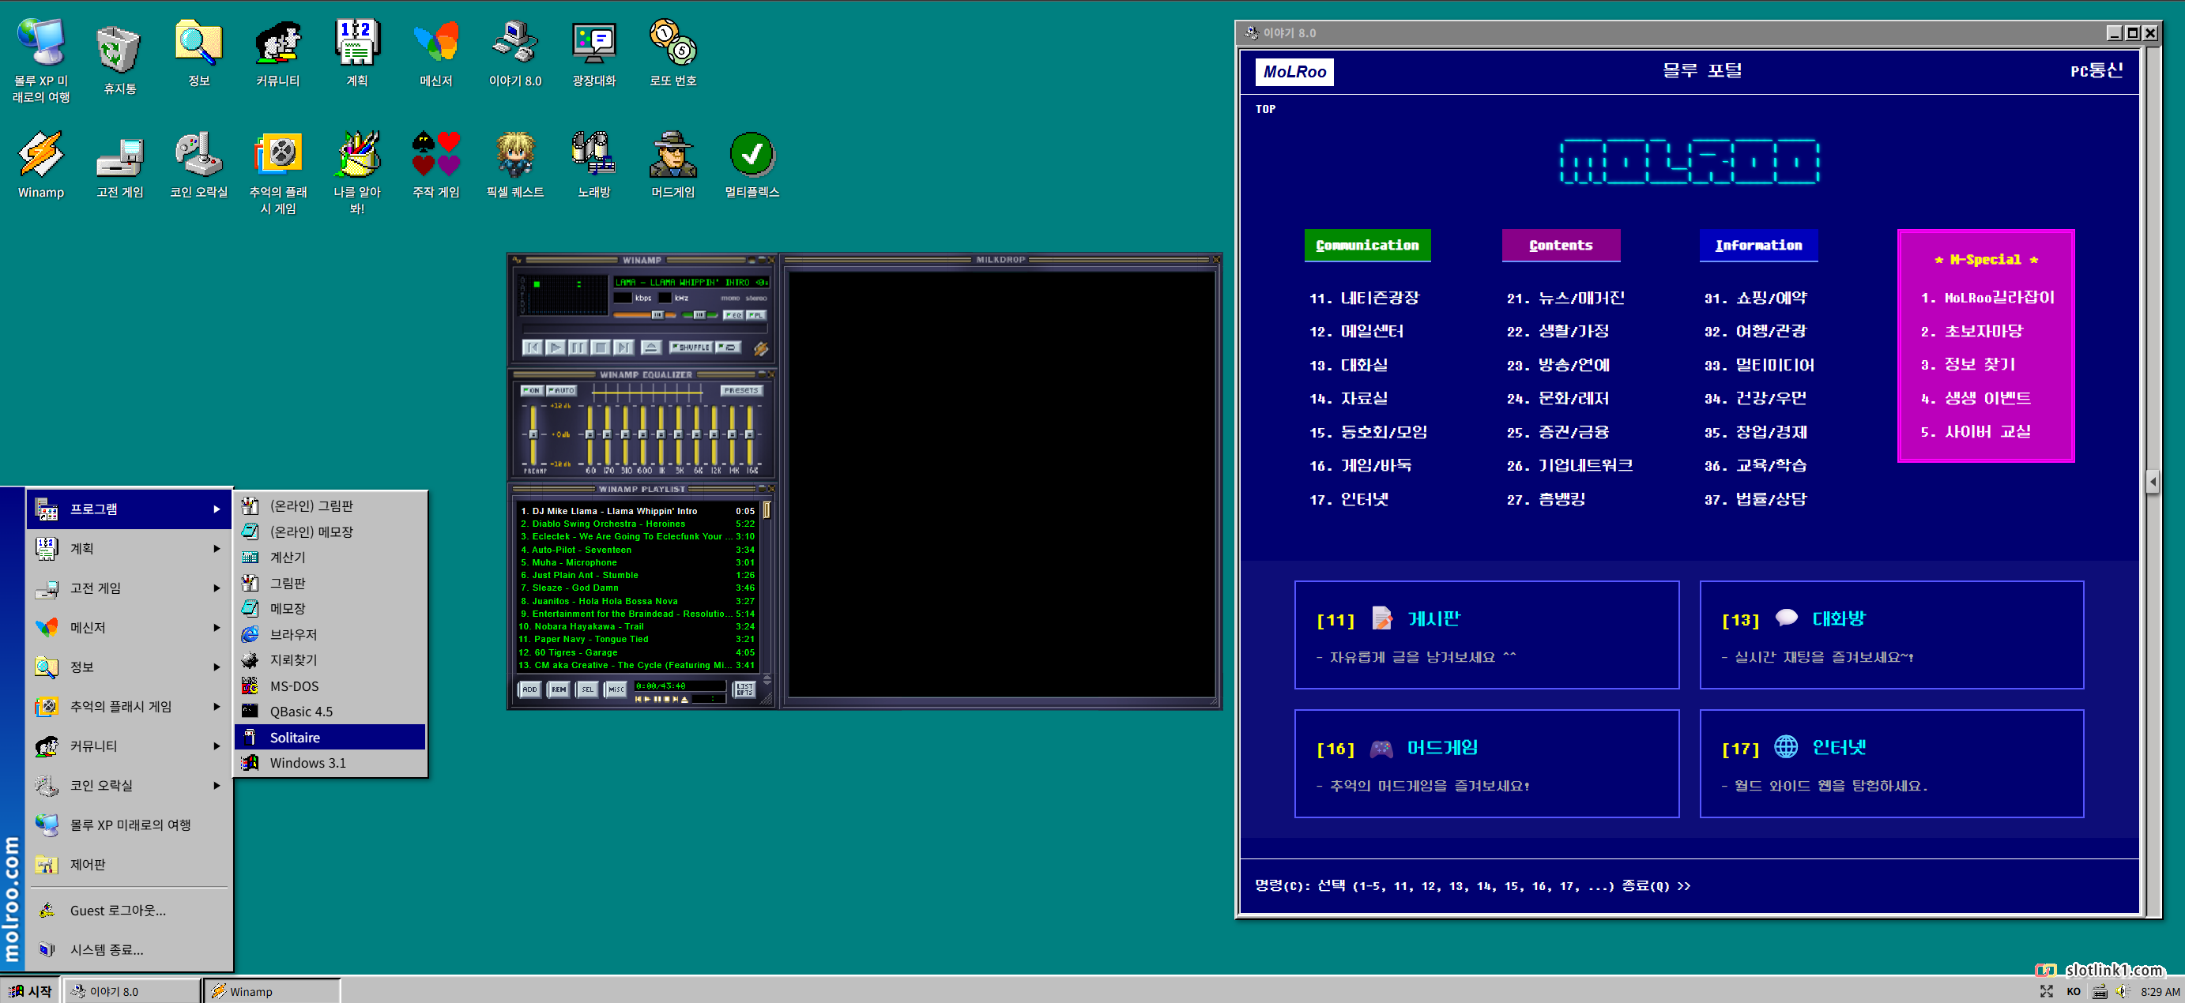Click the Winamp lightning bolt logo icon
Viewport: 2185px width, 1003px height.
(x=761, y=348)
